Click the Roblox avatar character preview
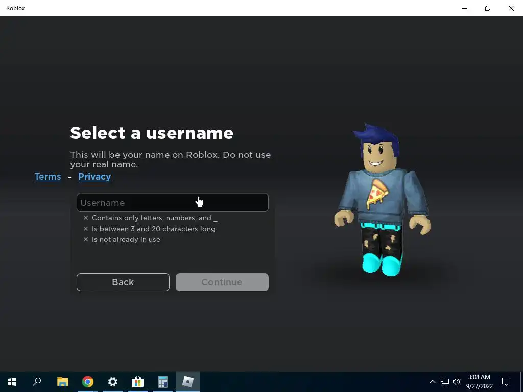Image resolution: width=523 pixels, height=392 pixels. tap(382, 200)
